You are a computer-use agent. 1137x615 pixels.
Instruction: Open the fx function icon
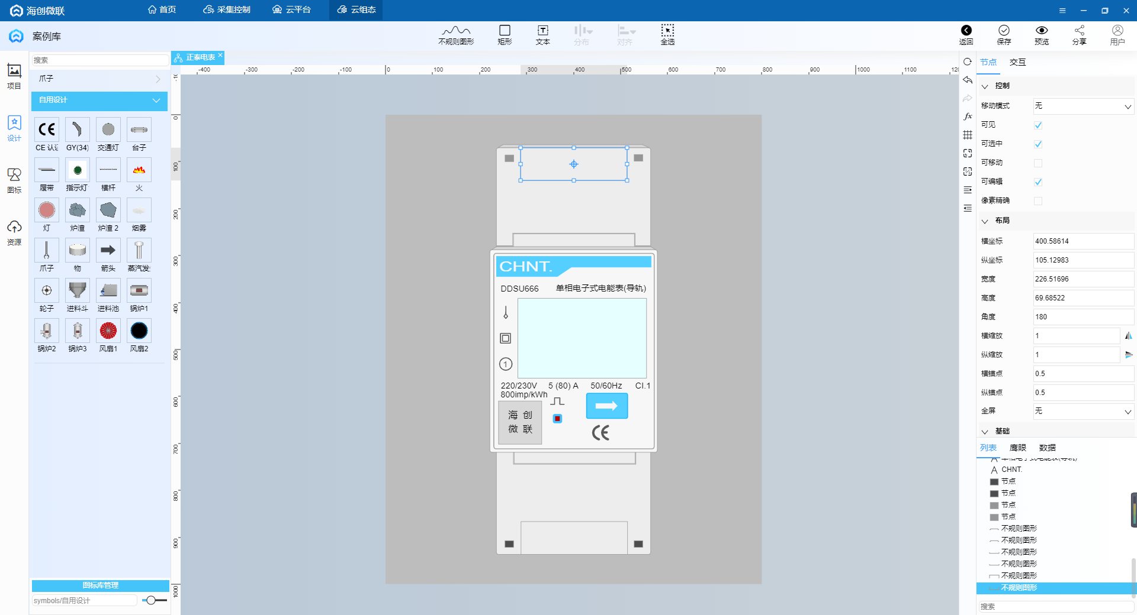click(x=968, y=116)
